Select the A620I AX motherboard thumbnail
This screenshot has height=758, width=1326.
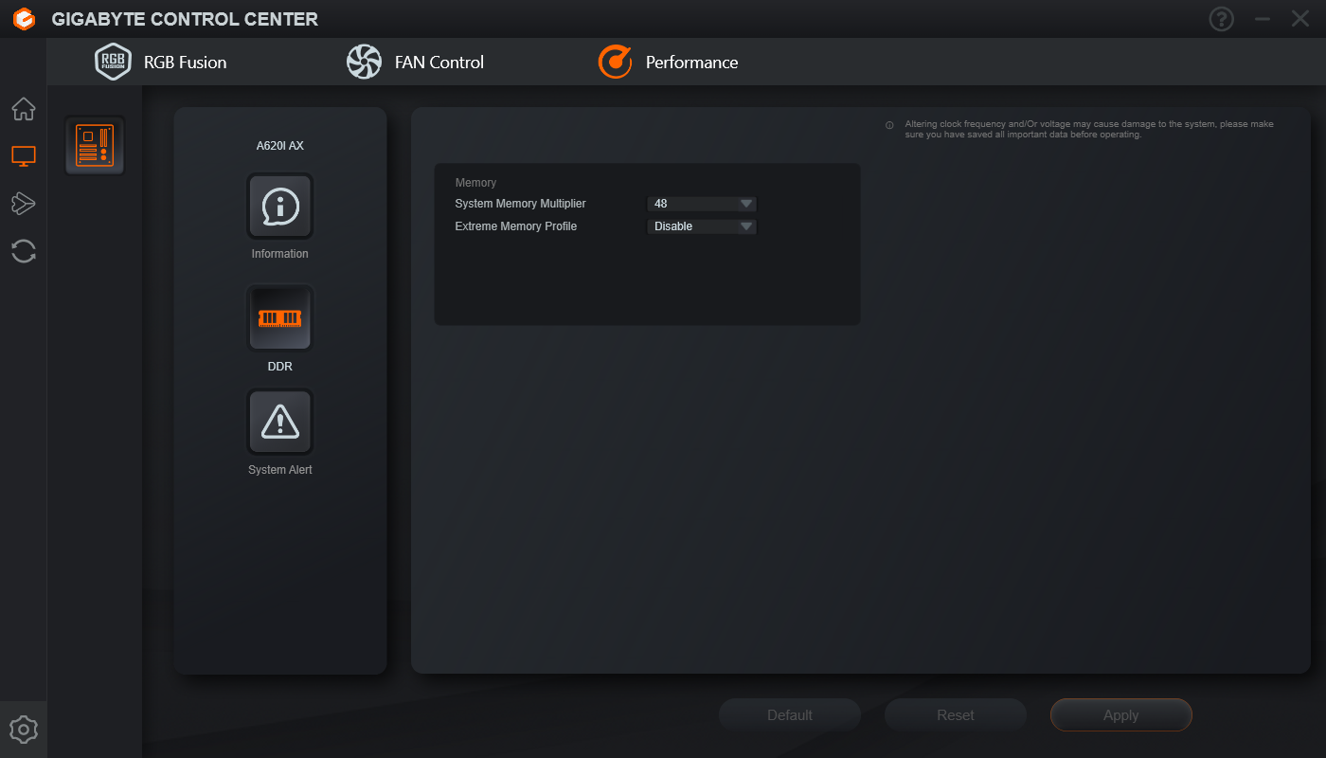click(95, 146)
